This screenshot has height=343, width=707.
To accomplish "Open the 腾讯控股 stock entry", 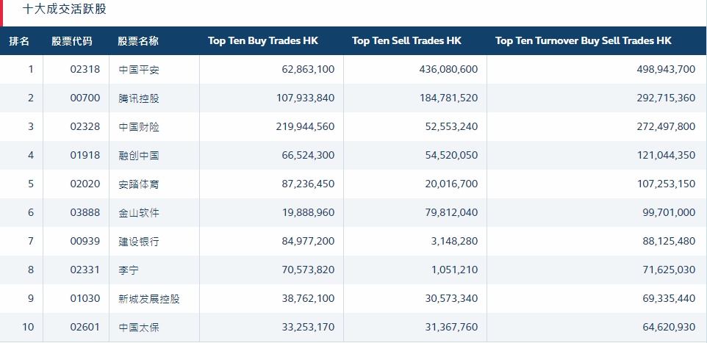I will pyautogui.click(x=139, y=98).
